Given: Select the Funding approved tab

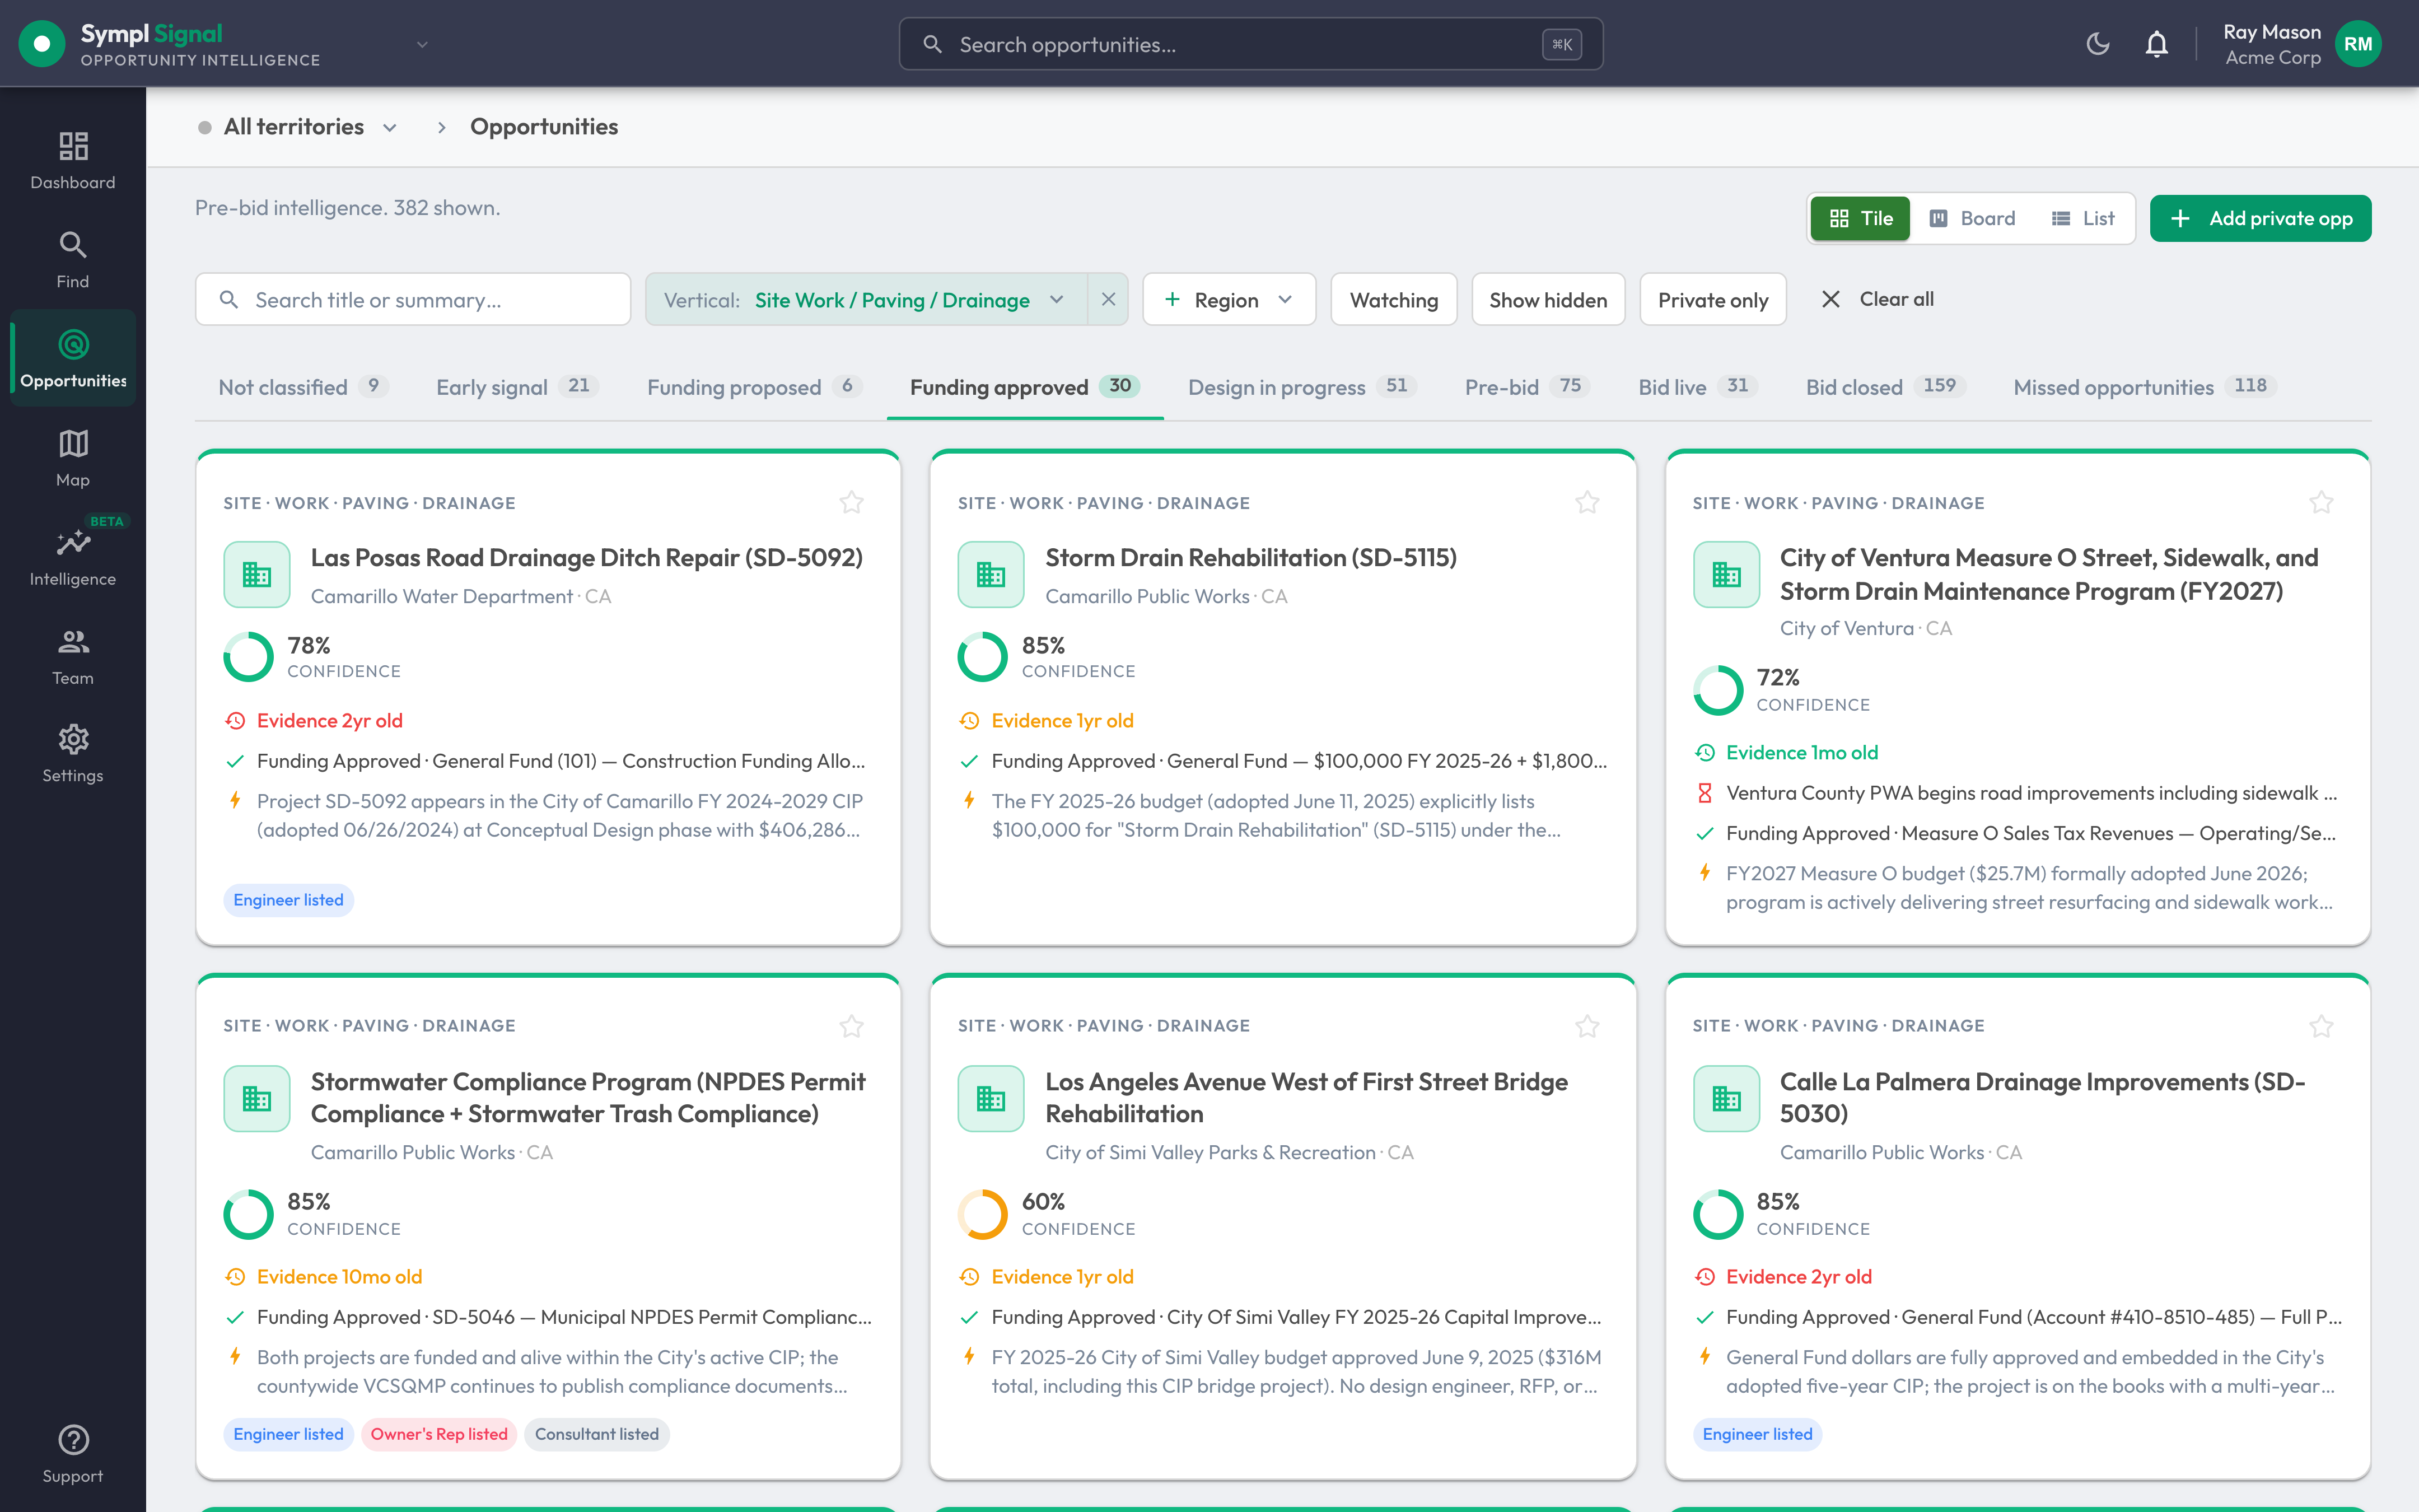Looking at the screenshot, I should (x=1025, y=387).
